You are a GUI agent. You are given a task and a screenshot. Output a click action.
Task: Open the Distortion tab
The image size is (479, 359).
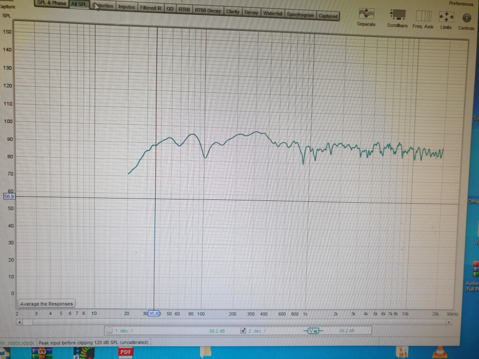pyautogui.click(x=103, y=6)
